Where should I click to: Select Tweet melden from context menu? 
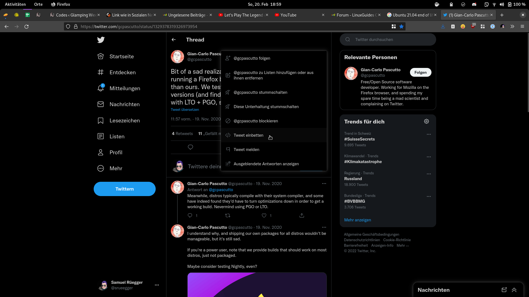[246, 149]
